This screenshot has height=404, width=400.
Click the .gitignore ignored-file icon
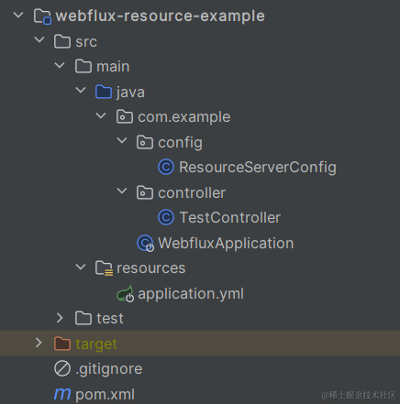click(62, 368)
